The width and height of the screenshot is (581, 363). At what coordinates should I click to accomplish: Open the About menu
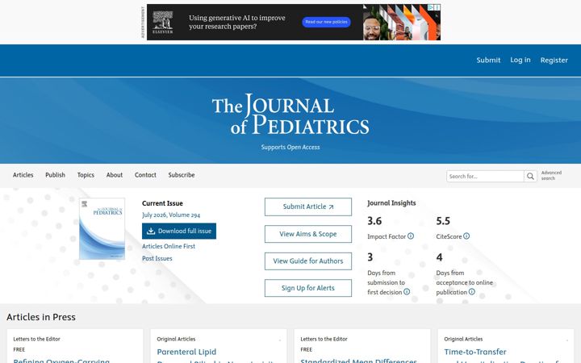click(115, 175)
